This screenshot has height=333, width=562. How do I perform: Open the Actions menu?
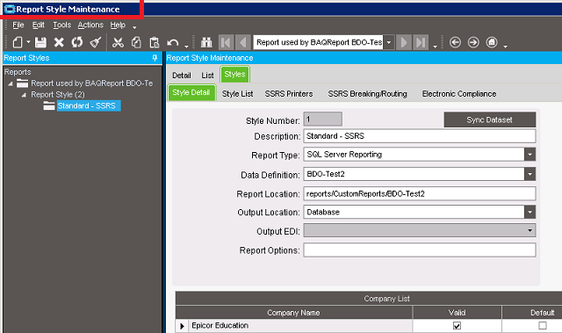point(90,25)
